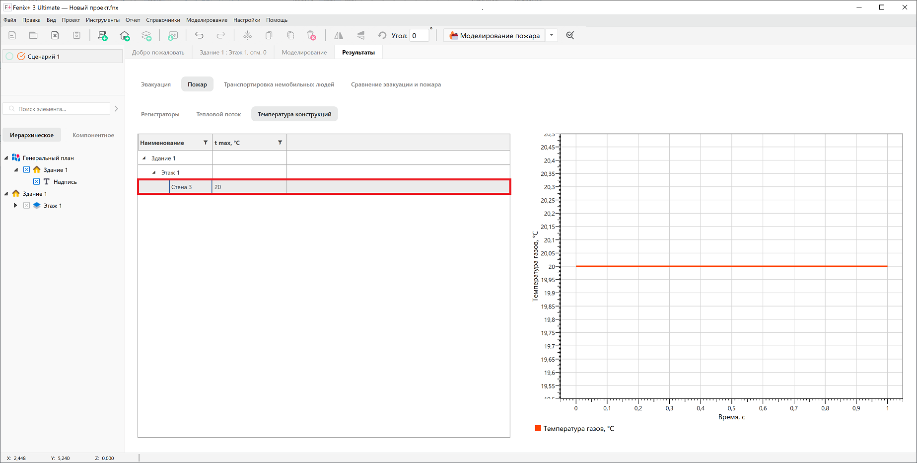Add a new scenario with the plus document icon
This screenshot has height=463, width=917.
pos(103,35)
